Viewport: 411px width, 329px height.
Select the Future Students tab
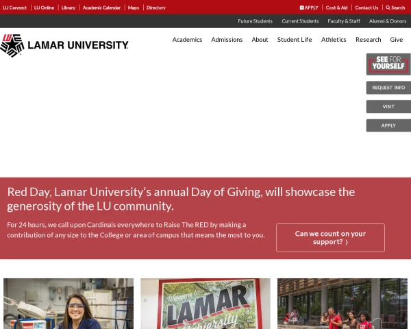pyautogui.click(x=255, y=21)
